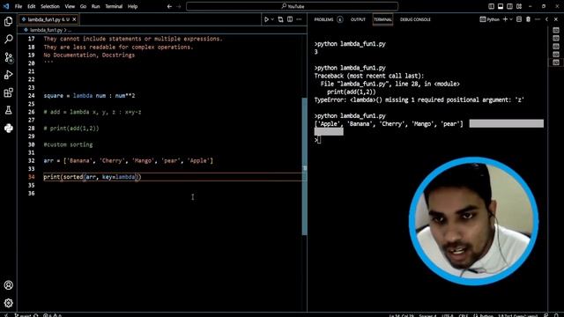Image resolution: width=564 pixels, height=317 pixels.
Task: Click the terminal prompt input cursor
Action: point(319,140)
